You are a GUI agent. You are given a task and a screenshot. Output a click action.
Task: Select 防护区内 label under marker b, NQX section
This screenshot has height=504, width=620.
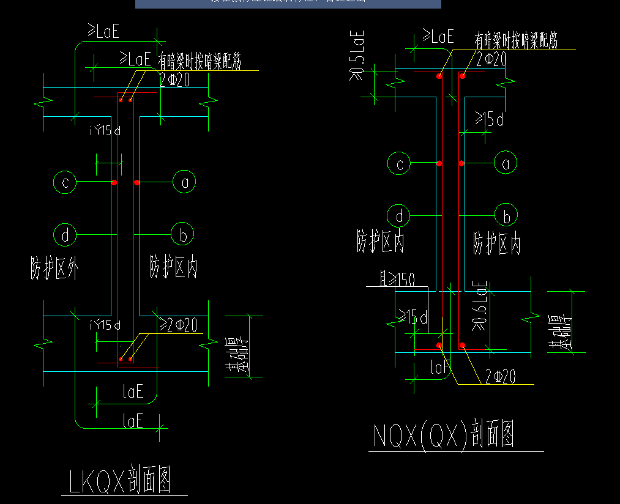(496, 243)
